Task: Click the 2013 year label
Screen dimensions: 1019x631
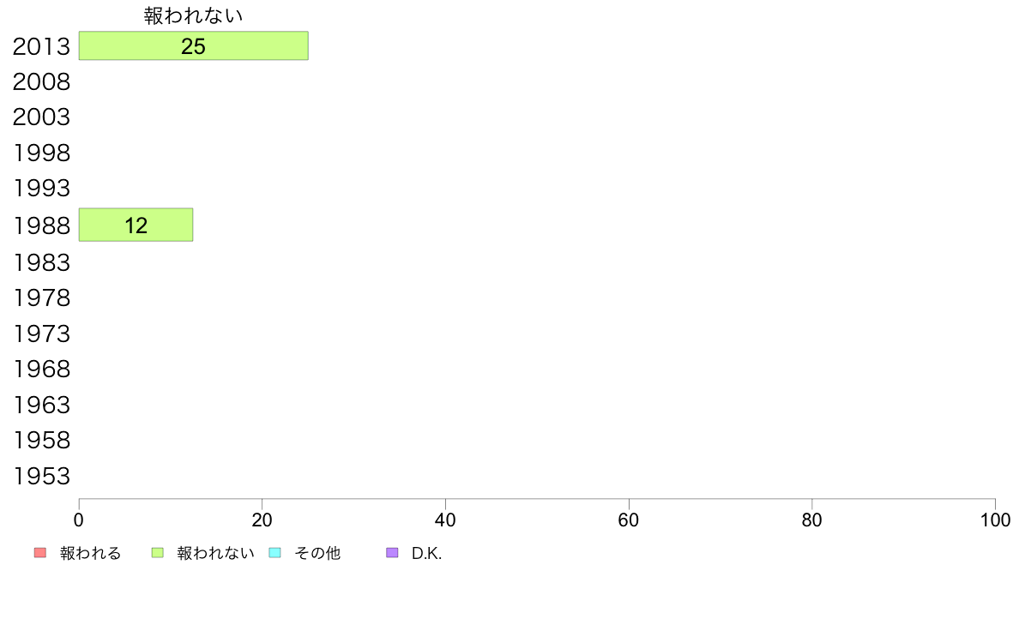Action: point(41,47)
